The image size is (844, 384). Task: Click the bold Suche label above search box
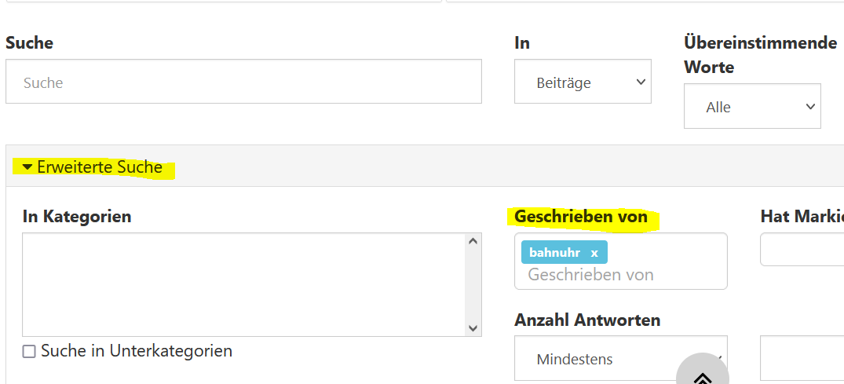point(30,42)
